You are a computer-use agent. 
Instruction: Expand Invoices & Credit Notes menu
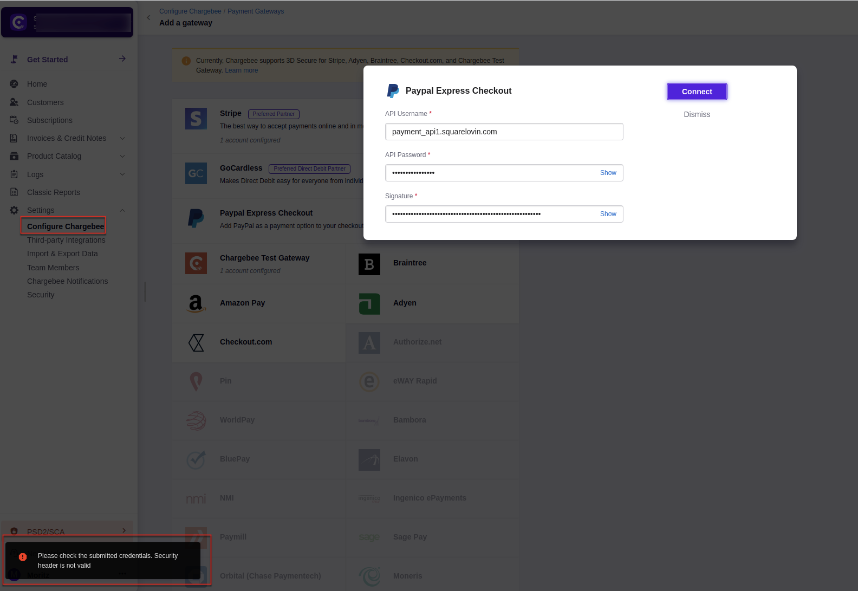pos(122,138)
